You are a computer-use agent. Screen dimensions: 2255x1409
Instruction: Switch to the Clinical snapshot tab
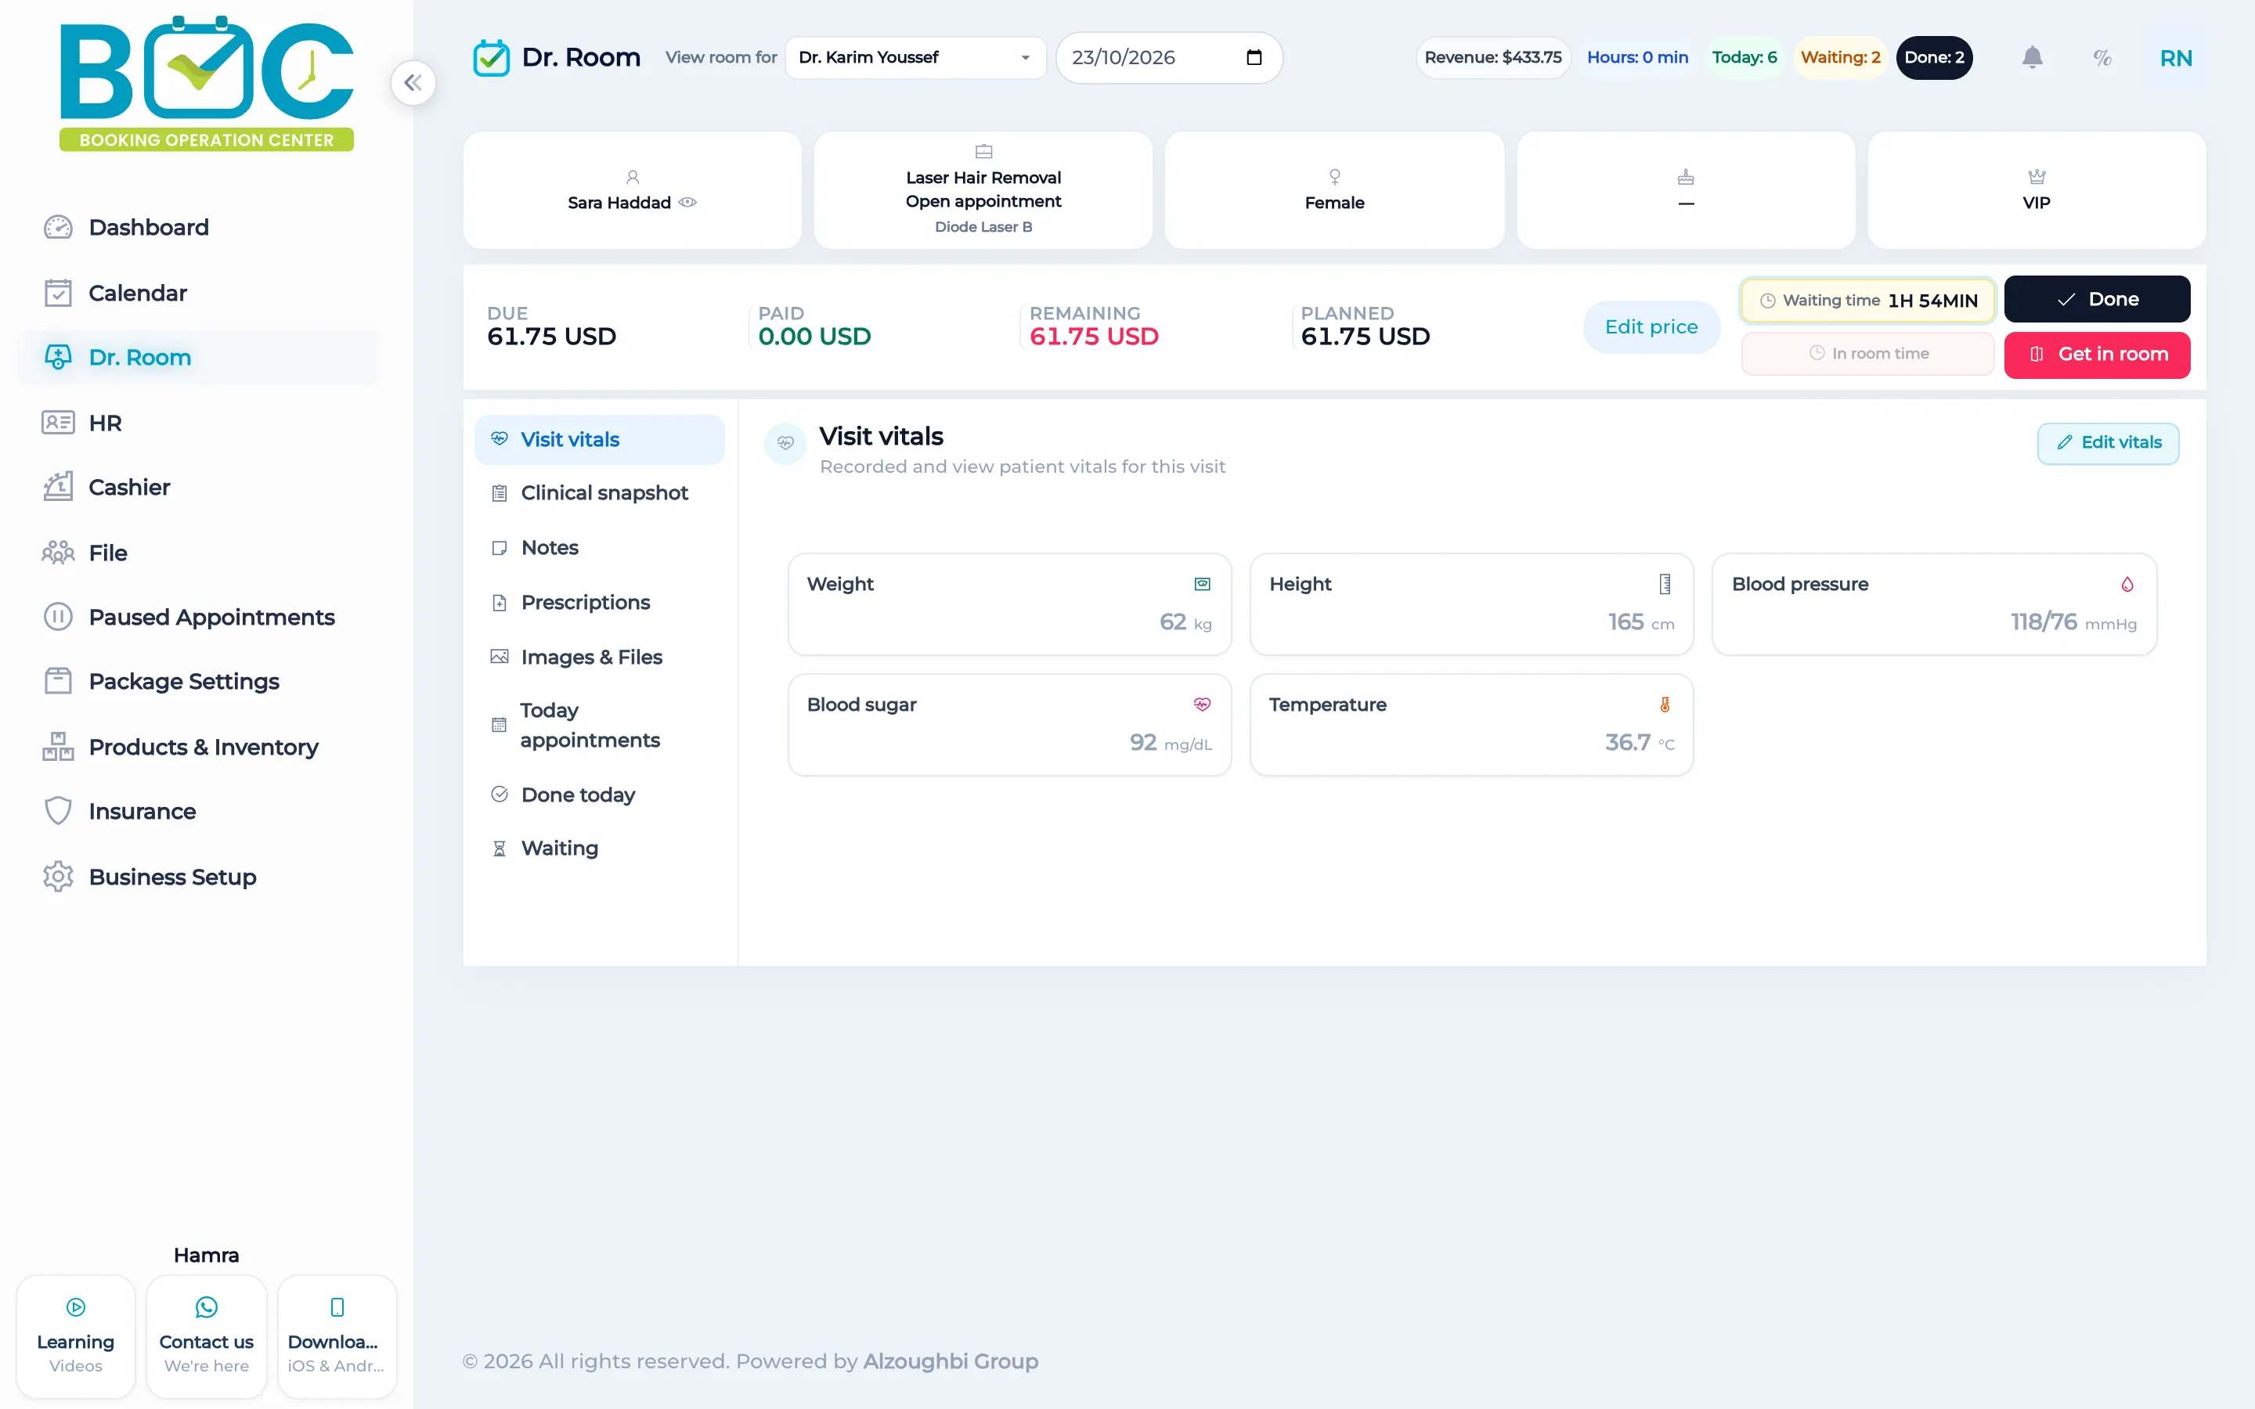(x=599, y=493)
